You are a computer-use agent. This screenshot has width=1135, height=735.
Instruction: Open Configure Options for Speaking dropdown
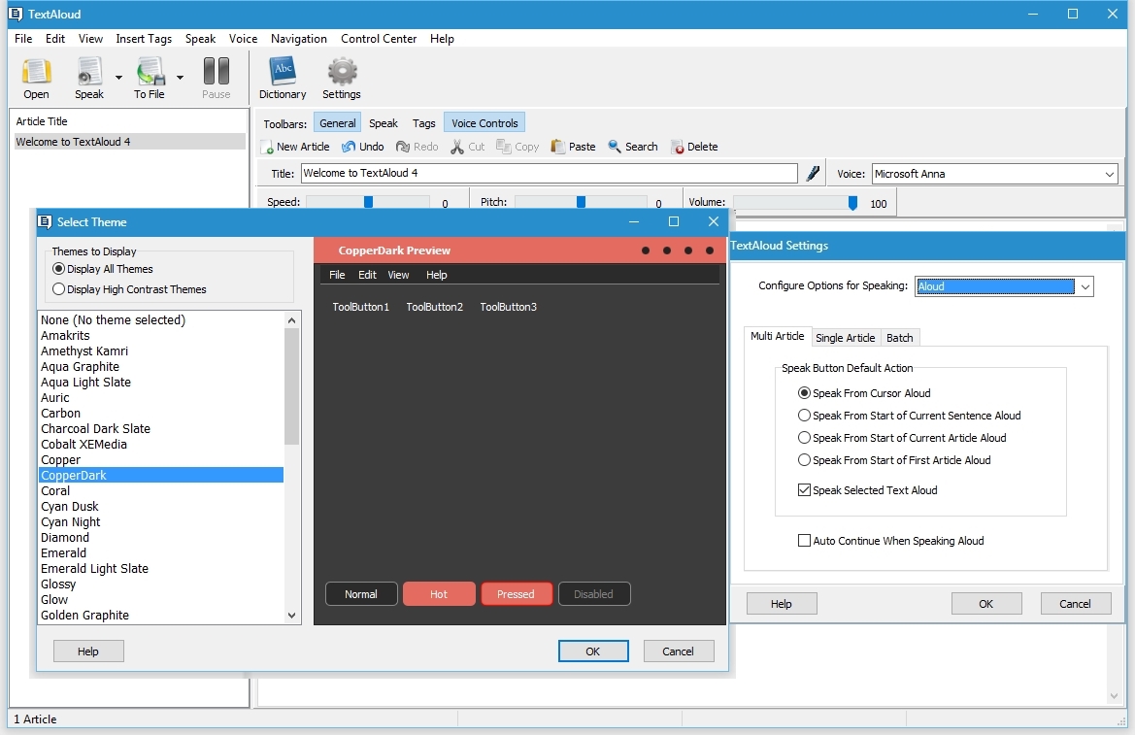tap(1085, 286)
